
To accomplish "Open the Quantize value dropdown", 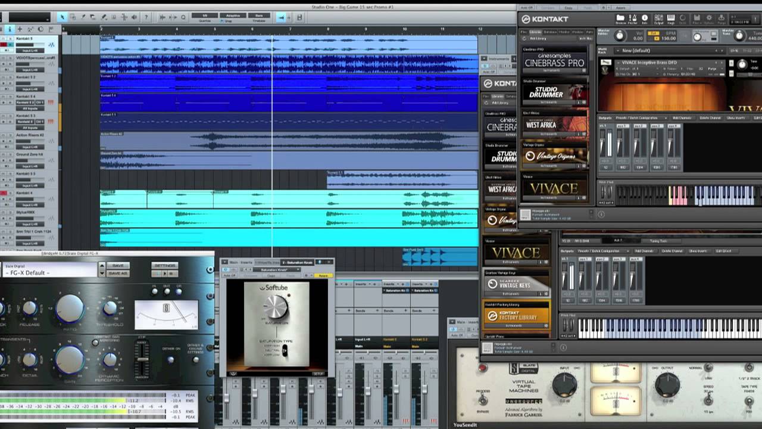I will pos(205,15).
